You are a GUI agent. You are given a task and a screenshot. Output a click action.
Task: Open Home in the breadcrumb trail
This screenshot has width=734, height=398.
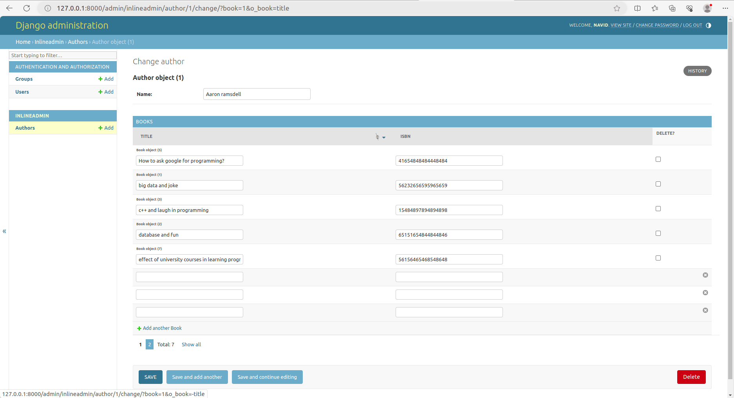click(x=23, y=42)
